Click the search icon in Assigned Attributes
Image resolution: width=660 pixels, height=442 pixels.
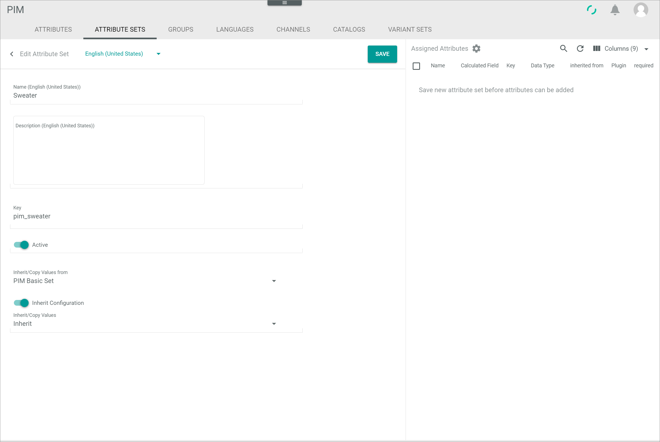(x=563, y=48)
